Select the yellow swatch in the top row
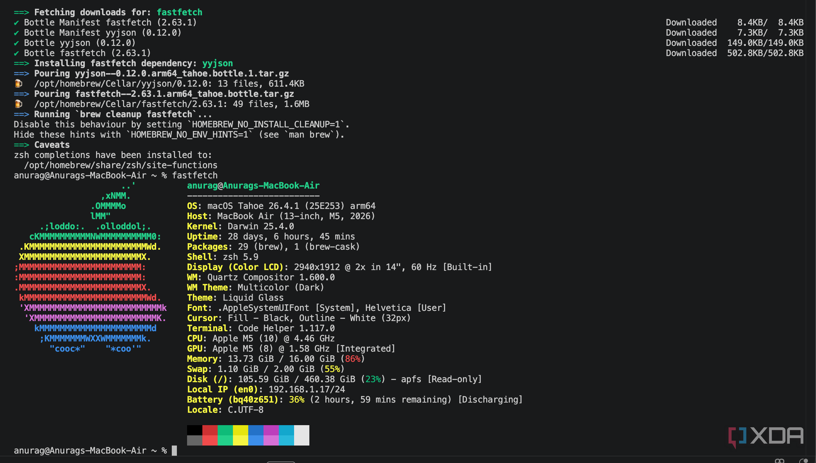The width and height of the screenshot is (816, 463). click(x=241, y=430)
